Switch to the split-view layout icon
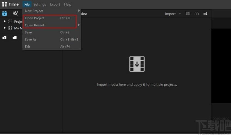This screenshot has width=232, height=135. point(197,14)
